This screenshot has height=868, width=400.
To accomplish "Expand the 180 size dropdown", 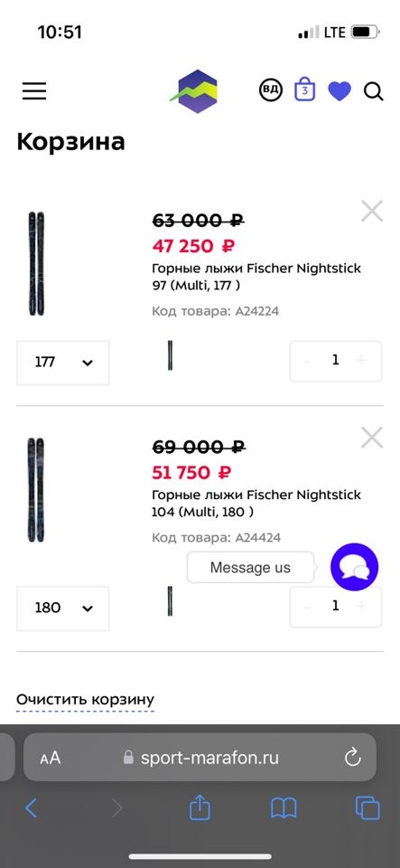I will 63,609.
